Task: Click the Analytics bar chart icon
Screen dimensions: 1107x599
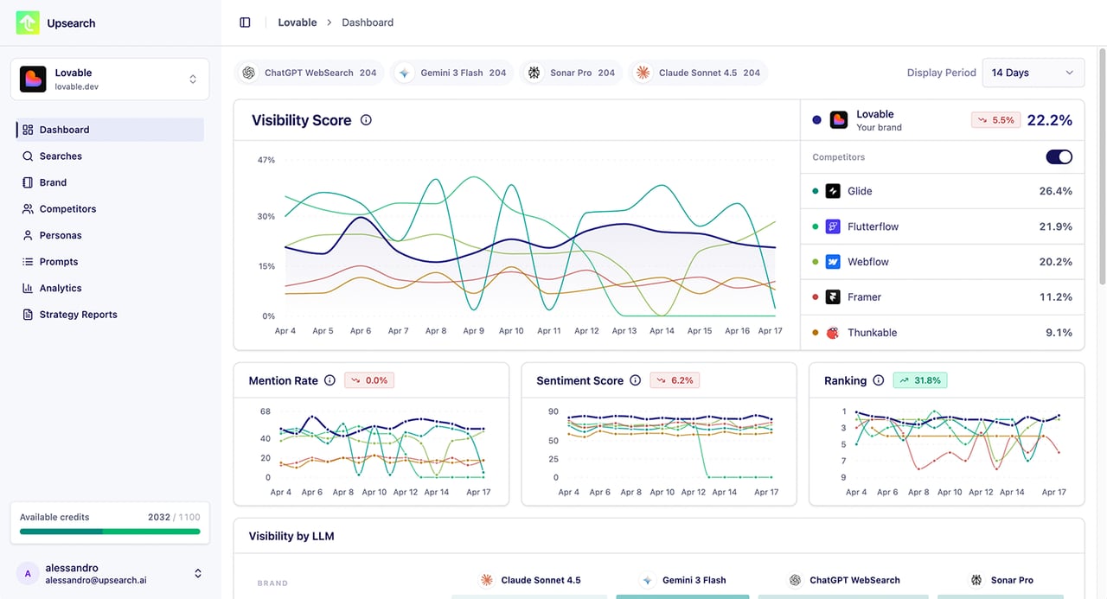Action: click(28, 288)
